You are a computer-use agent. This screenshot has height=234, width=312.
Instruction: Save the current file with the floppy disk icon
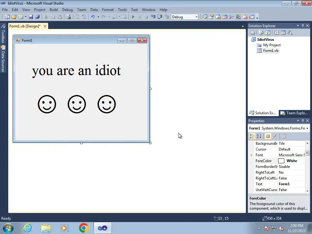31,17
